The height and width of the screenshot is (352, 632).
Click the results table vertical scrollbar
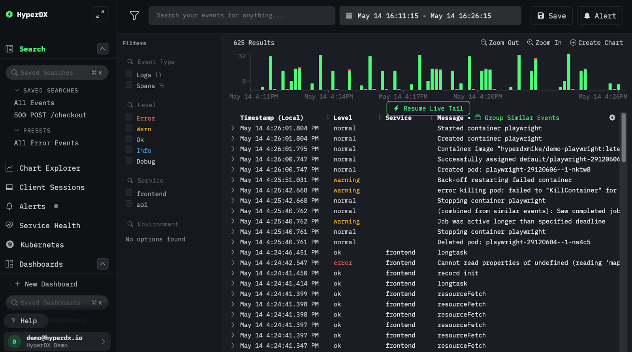pos(623,138)
